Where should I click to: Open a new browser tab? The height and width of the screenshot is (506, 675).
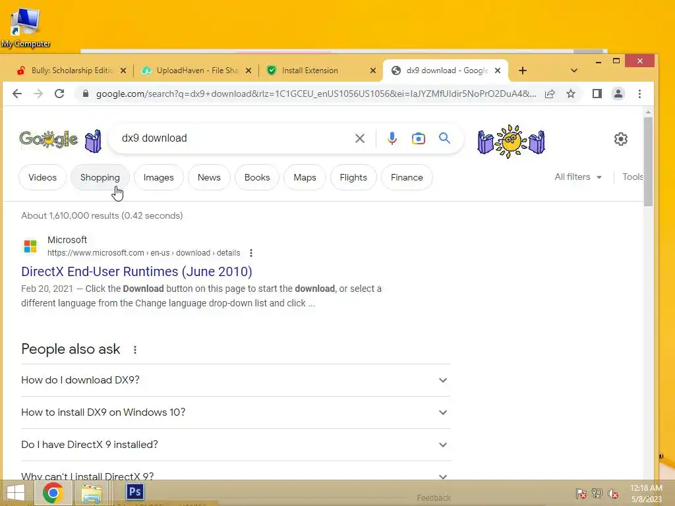coord(523,70)
